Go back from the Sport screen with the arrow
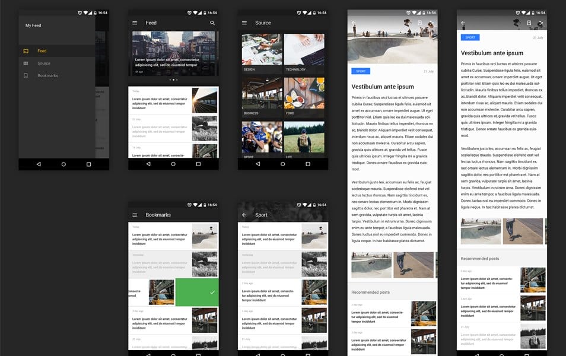 244,215
